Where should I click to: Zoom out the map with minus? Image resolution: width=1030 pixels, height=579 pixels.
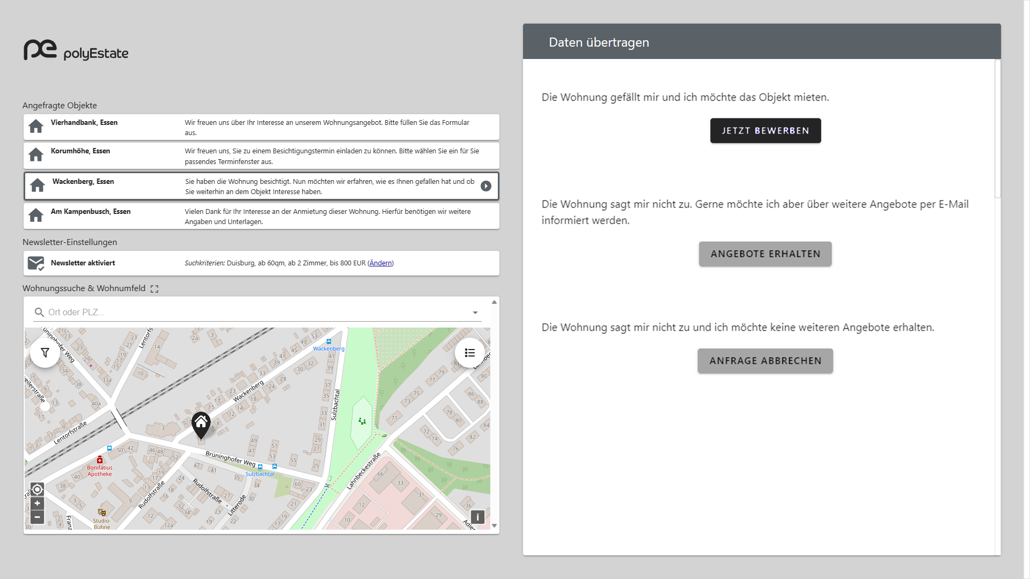click(x=37, y=517)
